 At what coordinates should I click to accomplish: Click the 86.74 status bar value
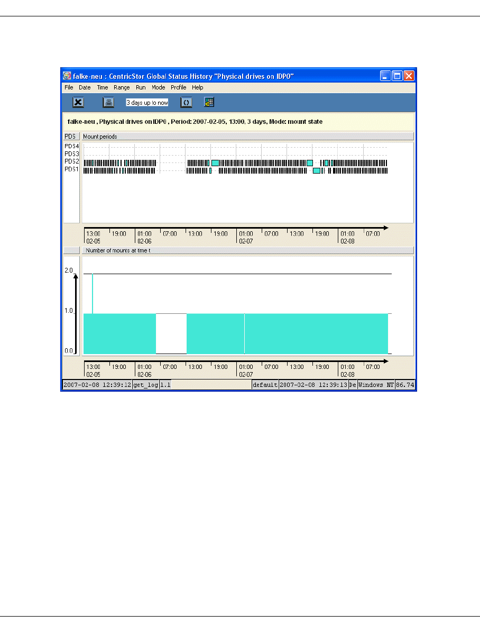405,385
